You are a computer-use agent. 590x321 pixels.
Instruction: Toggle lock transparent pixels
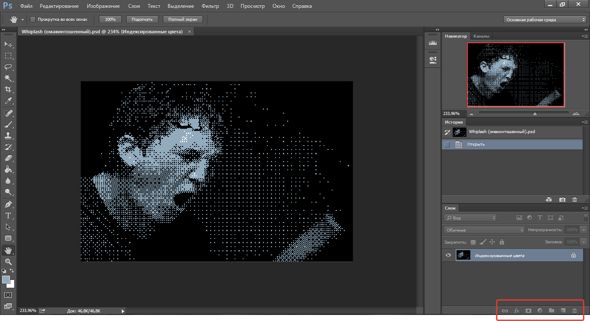(x=473, y=242)
